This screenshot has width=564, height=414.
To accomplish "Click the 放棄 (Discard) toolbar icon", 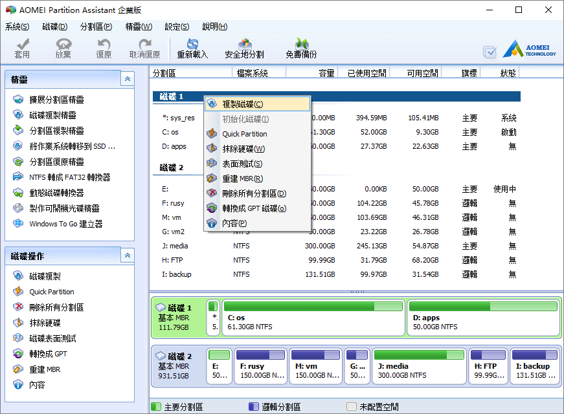I will point(63,48).
